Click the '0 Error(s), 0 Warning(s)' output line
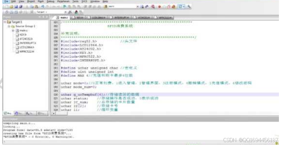 point(38,137)
